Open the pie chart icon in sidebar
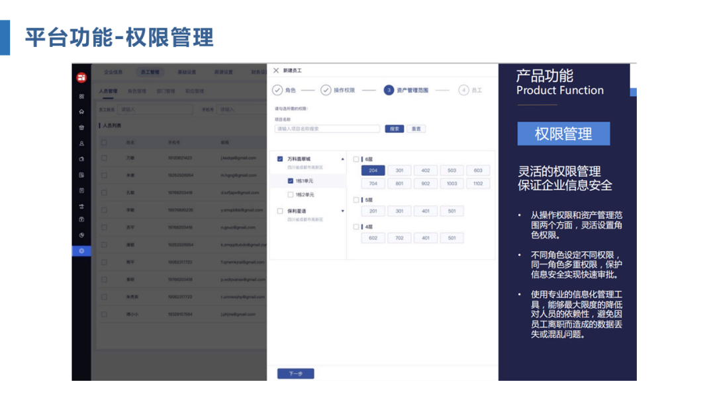Screen dimensions: 715x402 tap(81, 235)
